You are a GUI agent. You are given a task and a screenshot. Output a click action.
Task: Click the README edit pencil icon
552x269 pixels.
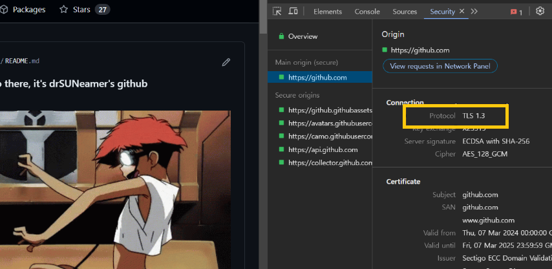coord(226,62)
